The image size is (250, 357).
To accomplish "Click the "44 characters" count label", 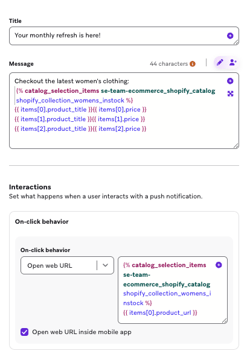I will [168, 64].
